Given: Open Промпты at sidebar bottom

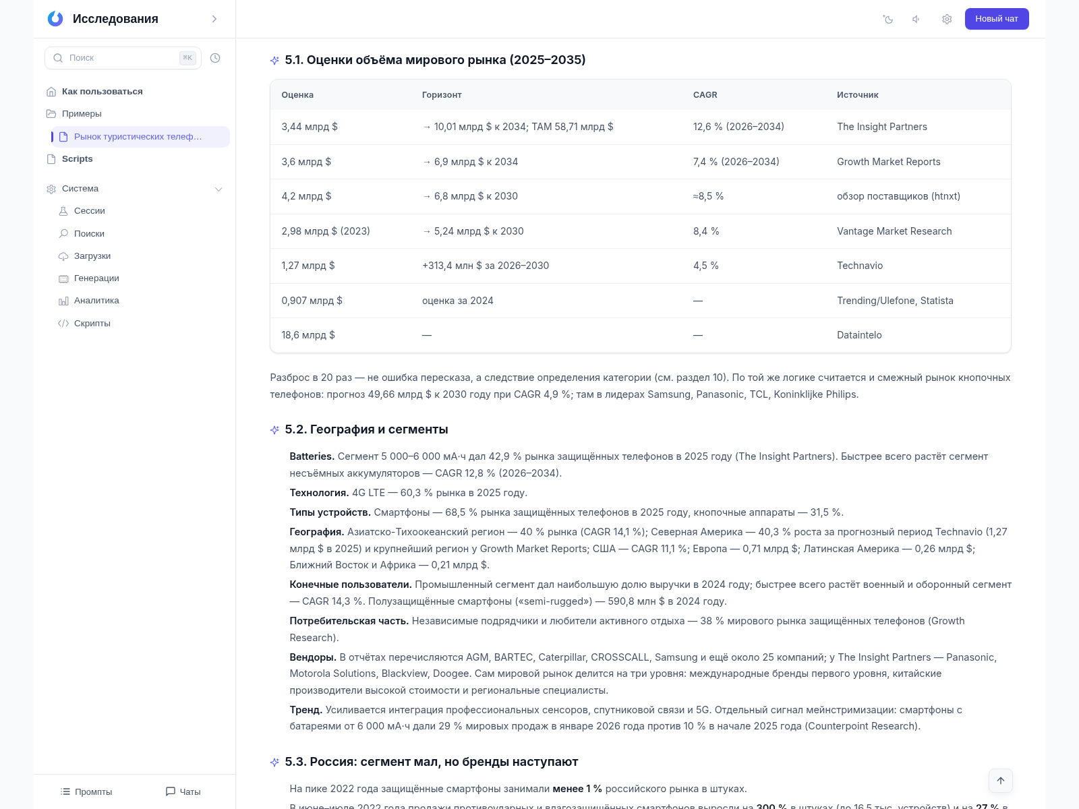Looking at the screenshot, I should 86,791.
